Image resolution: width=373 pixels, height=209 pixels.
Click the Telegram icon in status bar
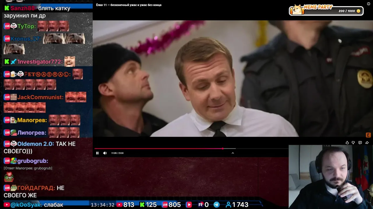217,205
